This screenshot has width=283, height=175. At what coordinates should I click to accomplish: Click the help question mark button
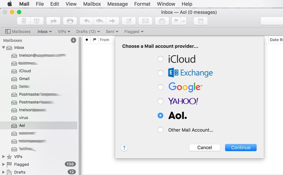(x=124, y=148)
